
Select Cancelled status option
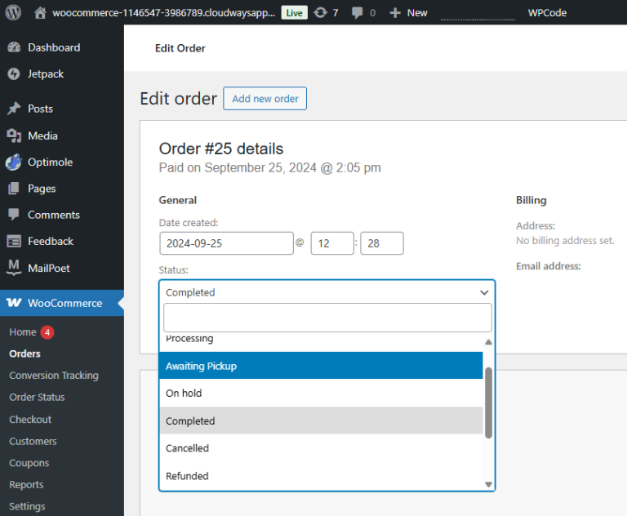(x=321, y=447)
